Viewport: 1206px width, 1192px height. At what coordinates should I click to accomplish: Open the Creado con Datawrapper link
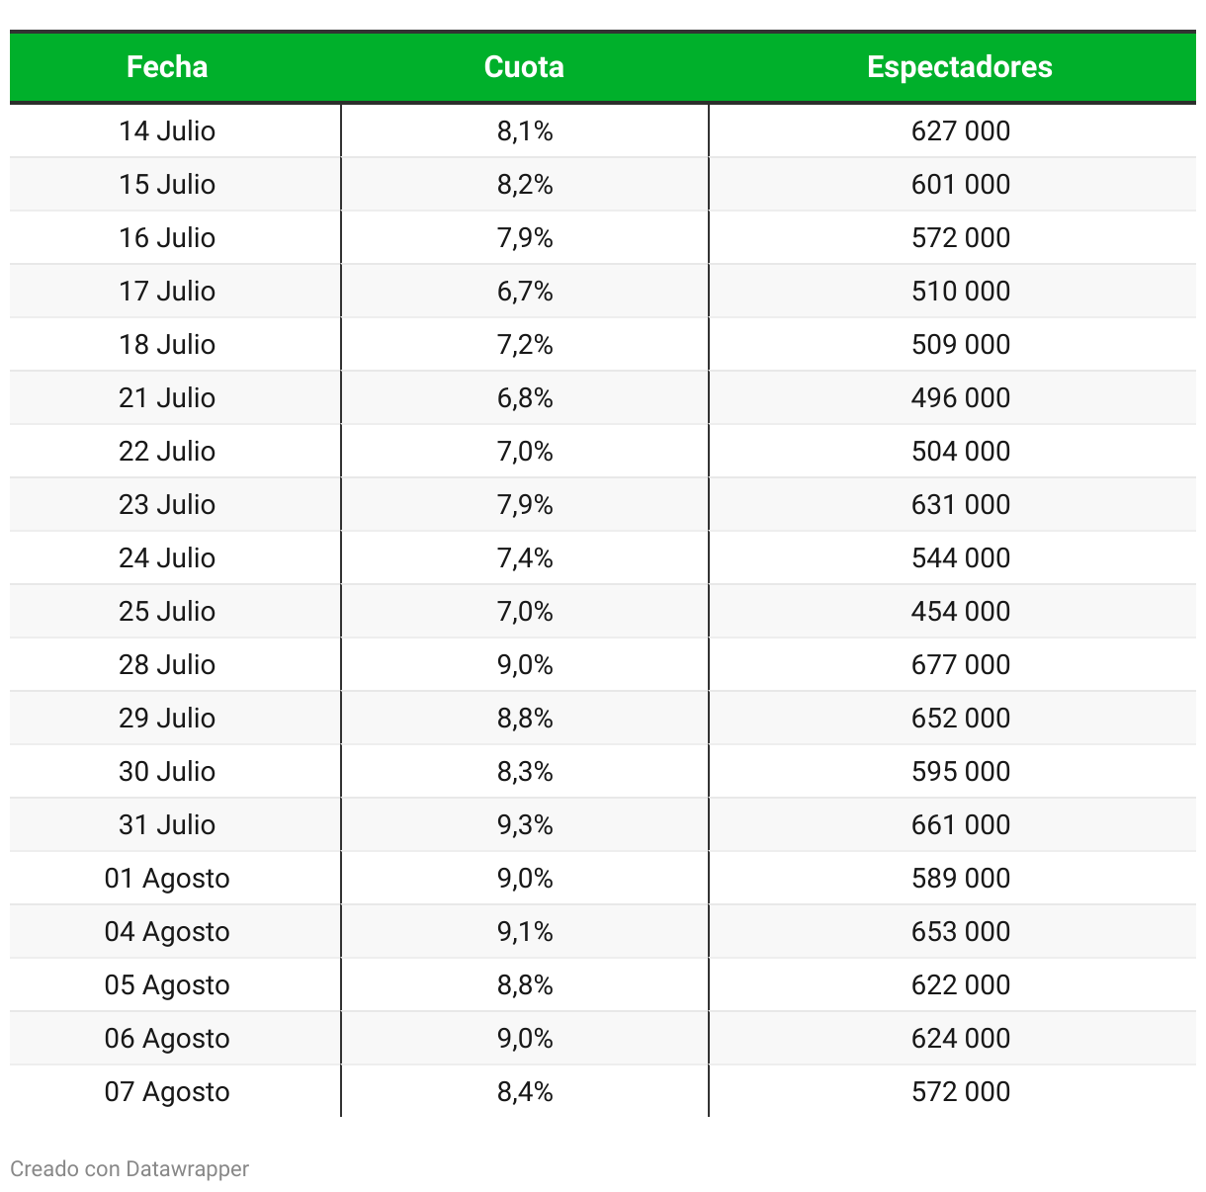click(x=129, y=1168)
